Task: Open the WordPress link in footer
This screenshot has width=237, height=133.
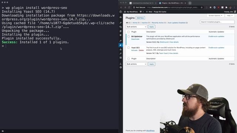Action: pos(150,130)
